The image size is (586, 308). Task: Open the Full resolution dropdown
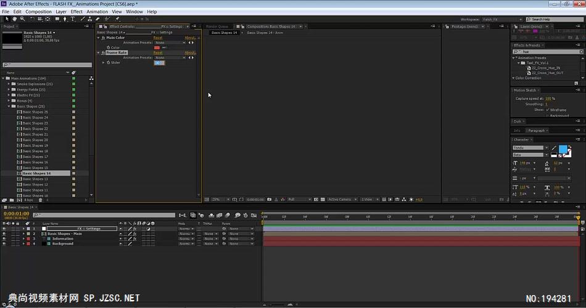(x=299, y=200)
